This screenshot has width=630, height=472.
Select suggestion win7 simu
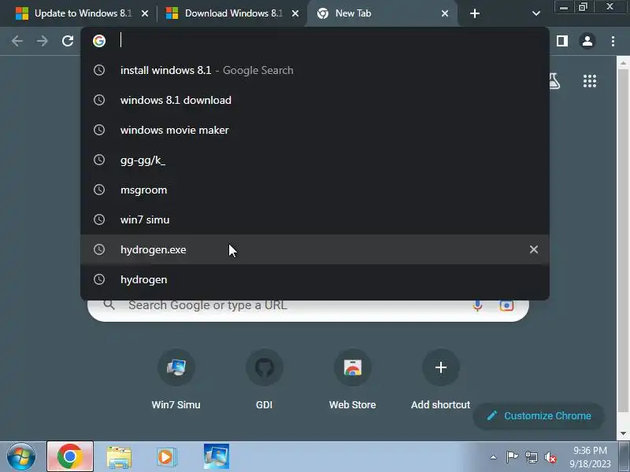(314, 219)
